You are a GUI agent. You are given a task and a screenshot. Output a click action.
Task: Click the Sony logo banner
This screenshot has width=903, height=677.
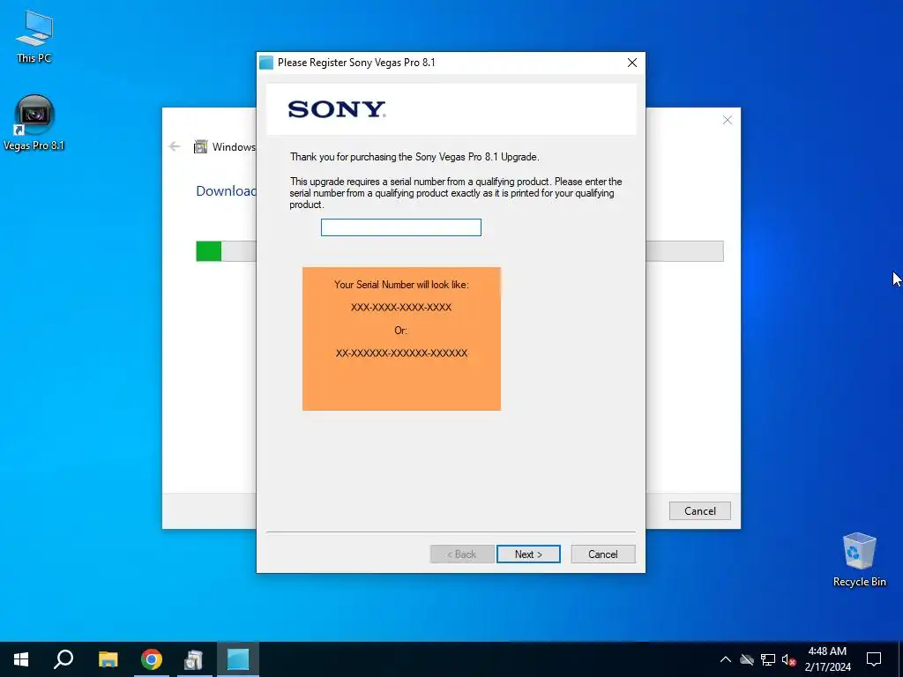(x=451, y=109)
